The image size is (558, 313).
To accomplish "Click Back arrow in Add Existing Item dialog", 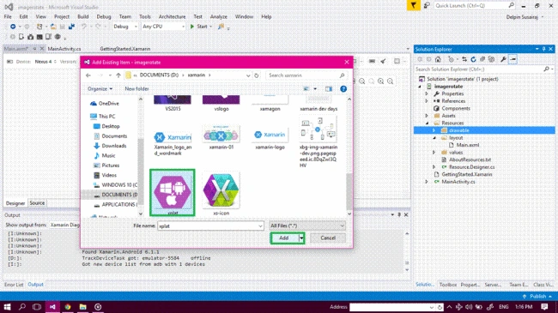I will (88, 75).
